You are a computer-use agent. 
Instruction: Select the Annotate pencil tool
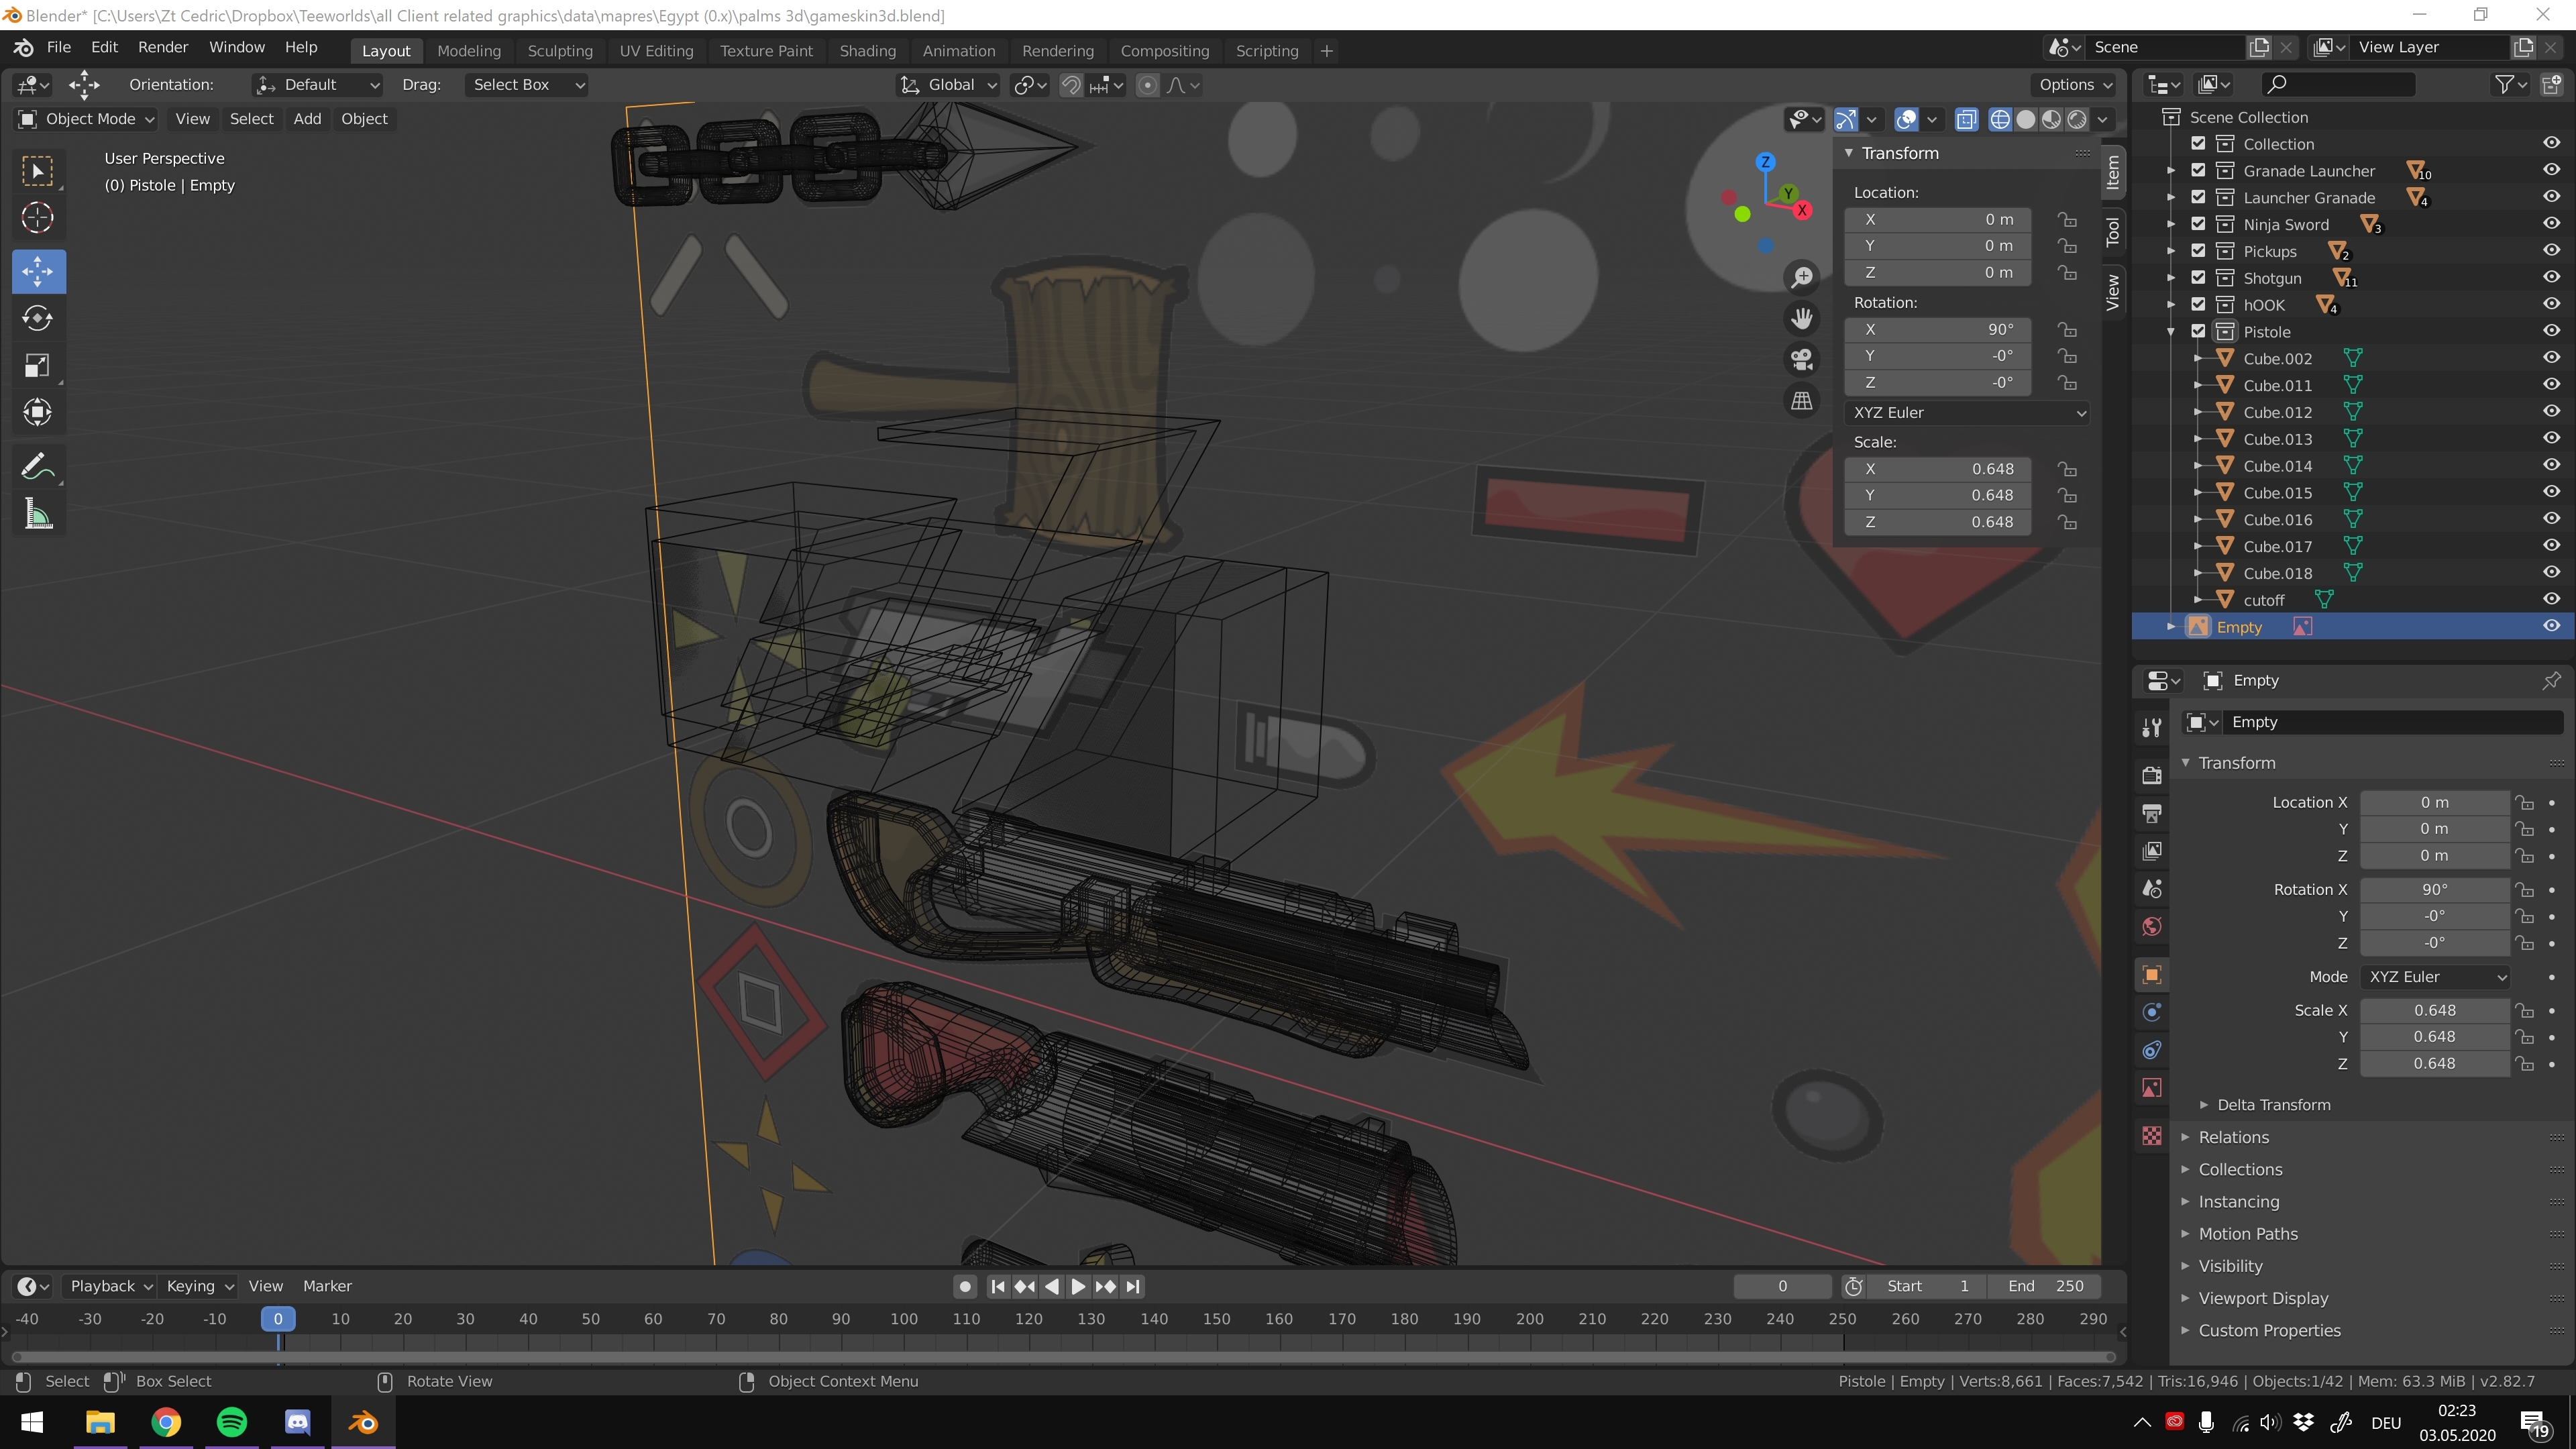tap(38, 466)
